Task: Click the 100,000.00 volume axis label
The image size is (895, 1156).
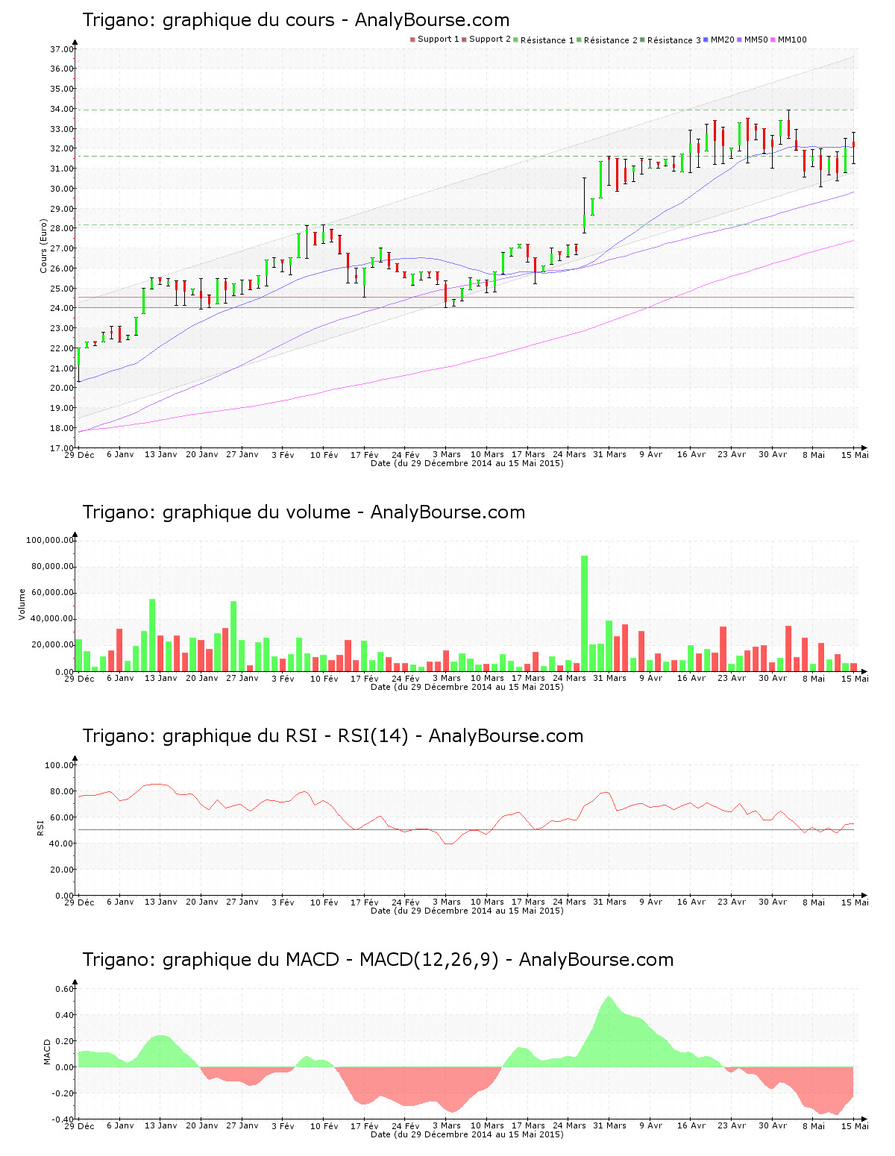Action: (x=50, y=540)
